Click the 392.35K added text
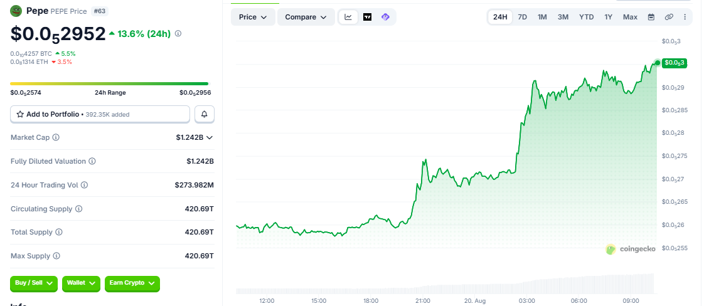Image resolution: width=709 pixels, height=306 pixels. 107,115
